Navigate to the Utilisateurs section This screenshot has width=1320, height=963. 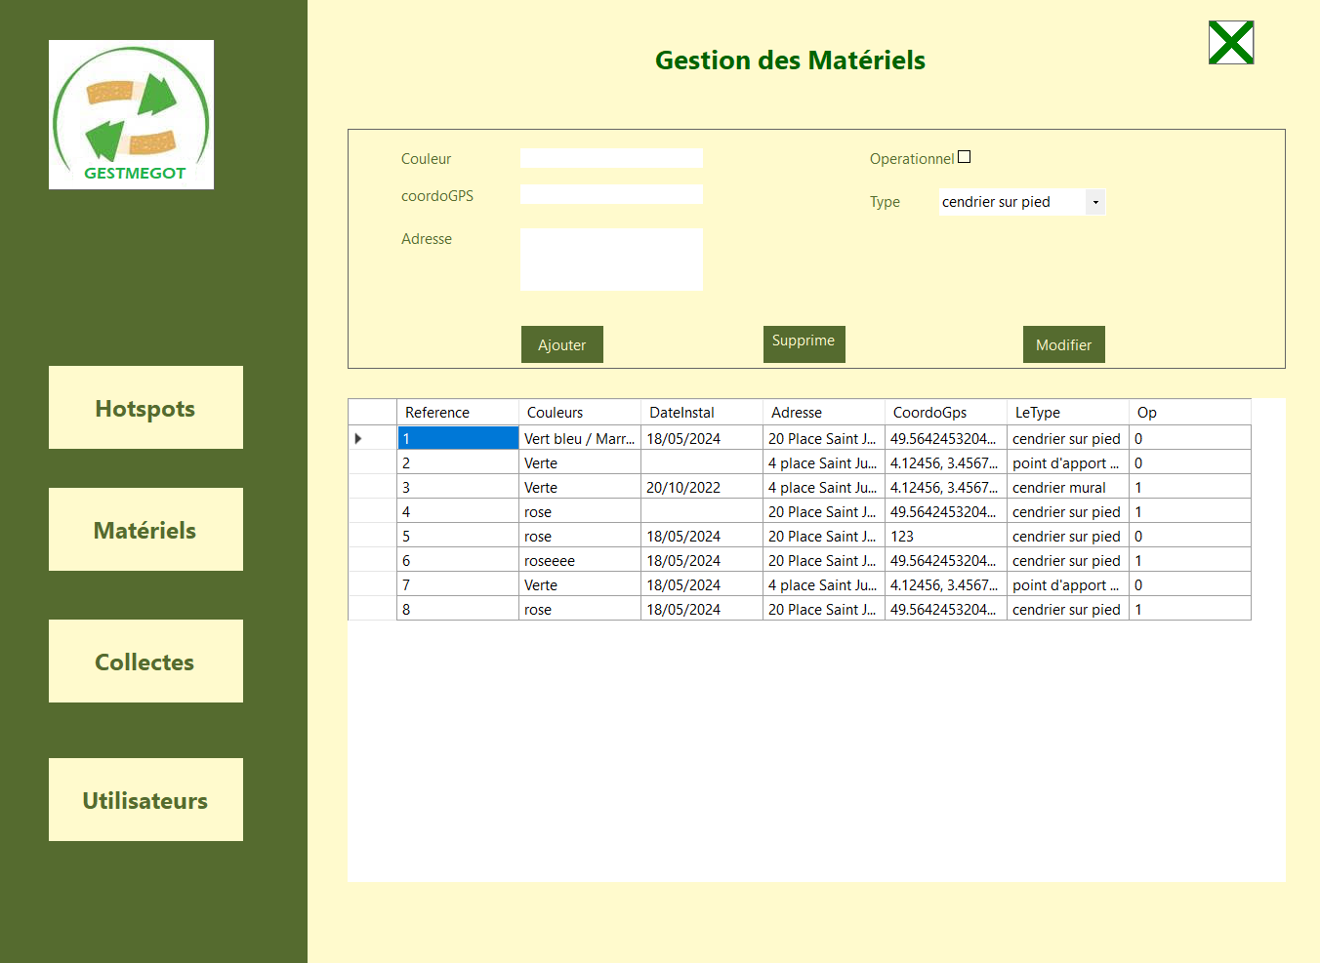point(145,800)
